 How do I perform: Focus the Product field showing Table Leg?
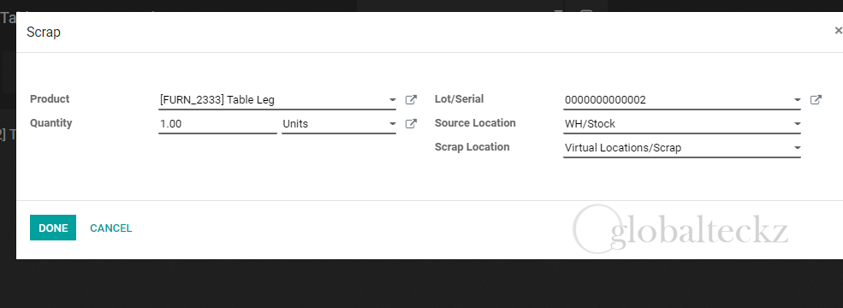pyautogui.click(x=277, y=100)
